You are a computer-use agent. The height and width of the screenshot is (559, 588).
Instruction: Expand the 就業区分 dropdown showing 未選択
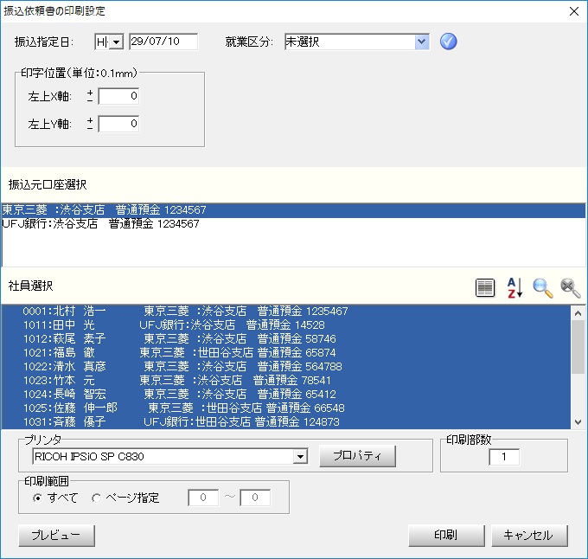point(422,42)
